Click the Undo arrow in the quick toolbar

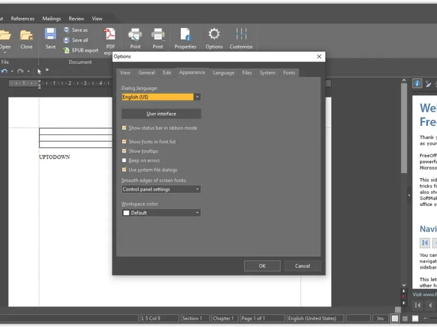point(4,71)
